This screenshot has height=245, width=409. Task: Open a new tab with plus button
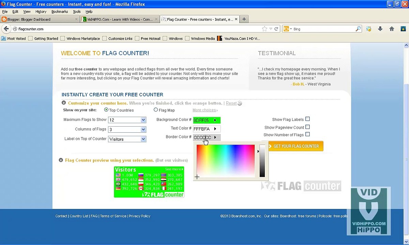point(244,19)
